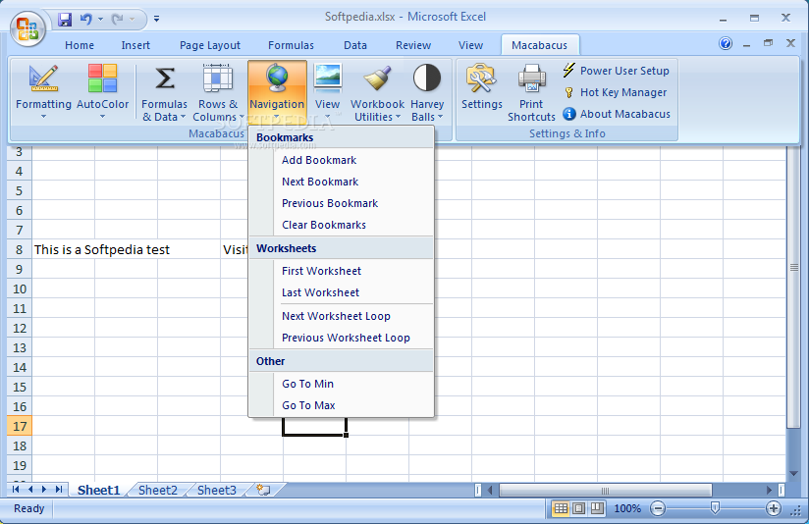This screenshot has height=524, width=809.
Task: Switch to Page Break Preview
Action: 597,508
